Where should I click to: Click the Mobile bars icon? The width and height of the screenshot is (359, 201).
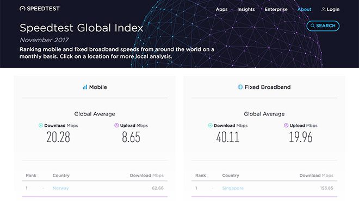[x=85, y=87]
